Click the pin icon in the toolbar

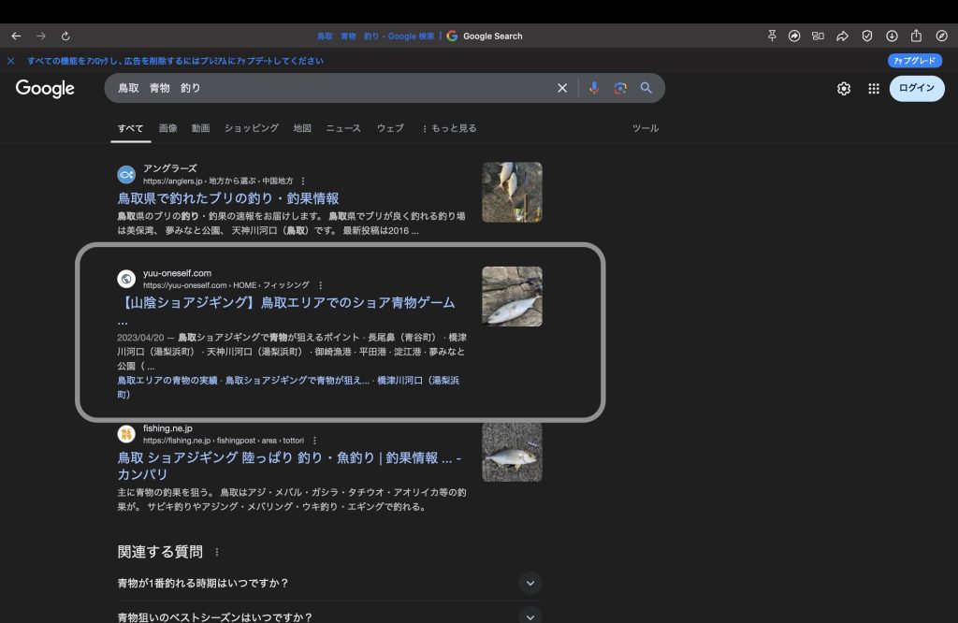[x=772, y=36]
